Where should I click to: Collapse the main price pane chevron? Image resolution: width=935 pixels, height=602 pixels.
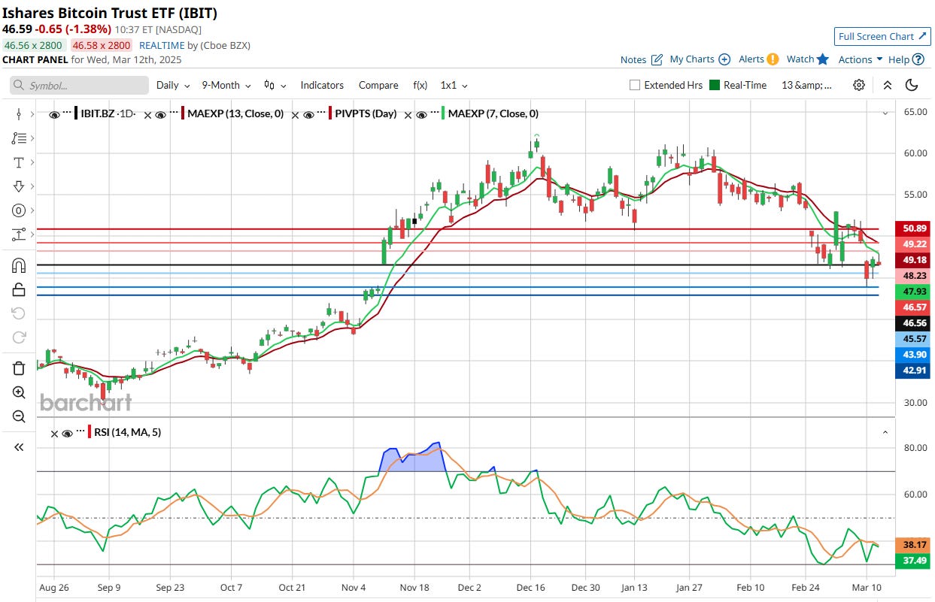[885, 113]
